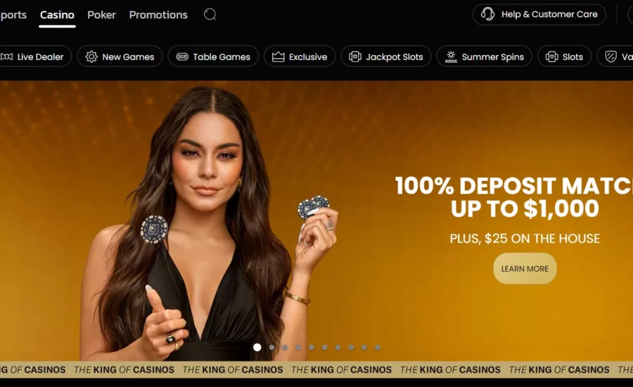The height and width of the screenshot is (387, 633).
Task: Go to the last carousel slide dot
Action: point(378,348)
